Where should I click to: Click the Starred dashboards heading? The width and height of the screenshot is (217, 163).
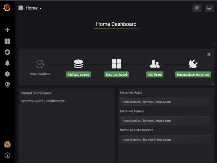36,93
